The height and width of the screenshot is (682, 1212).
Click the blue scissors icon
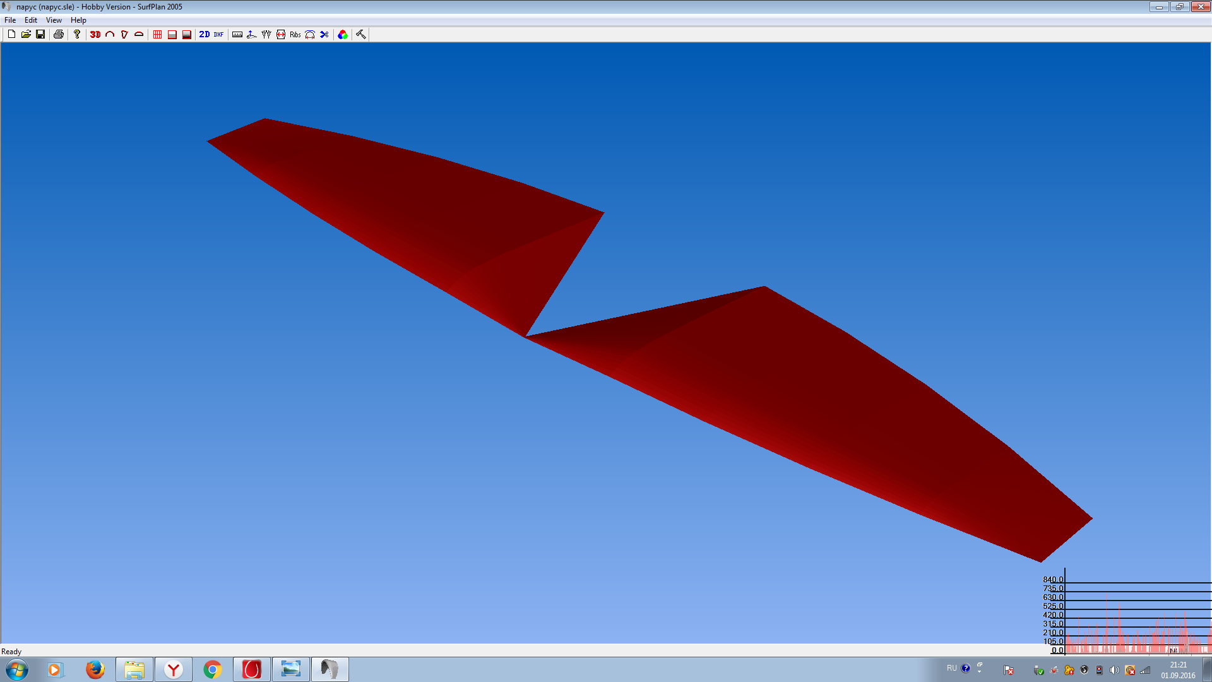pyautogui.click(x=324, y=34)
